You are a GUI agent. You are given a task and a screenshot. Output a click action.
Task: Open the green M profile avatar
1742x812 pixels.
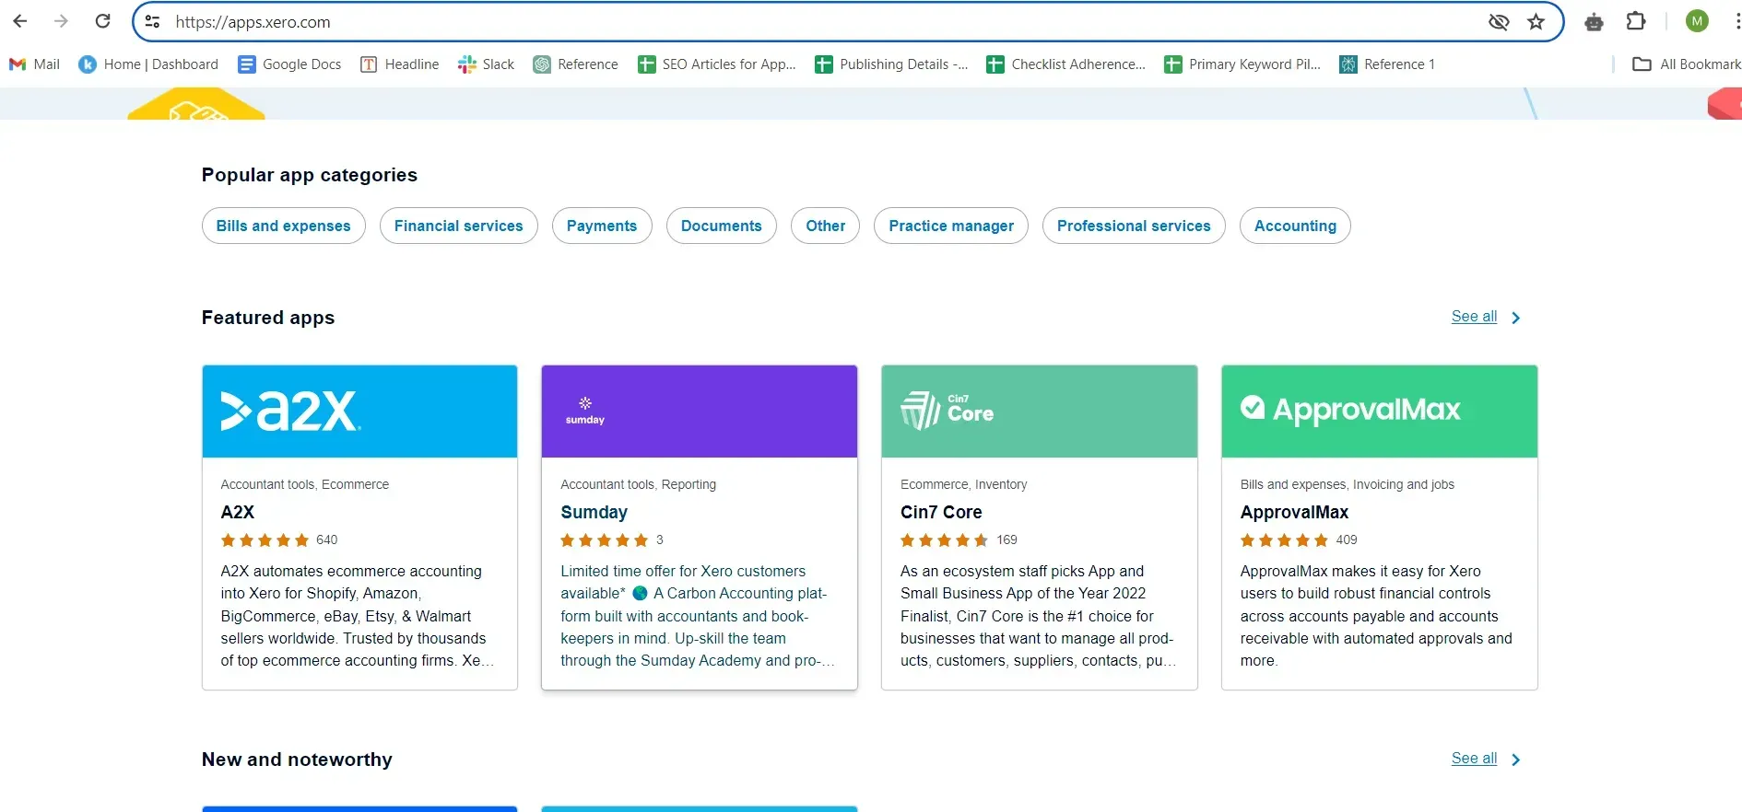1697,21
